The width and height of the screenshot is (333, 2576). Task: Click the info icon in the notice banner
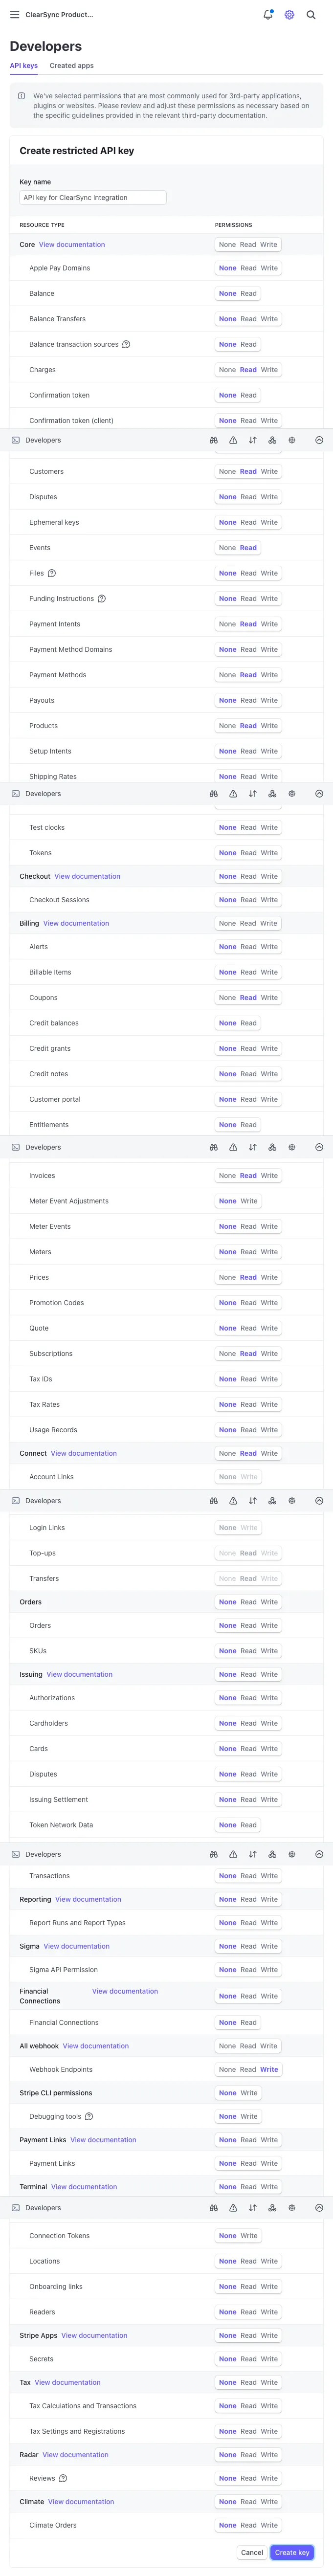pos(22,96)
